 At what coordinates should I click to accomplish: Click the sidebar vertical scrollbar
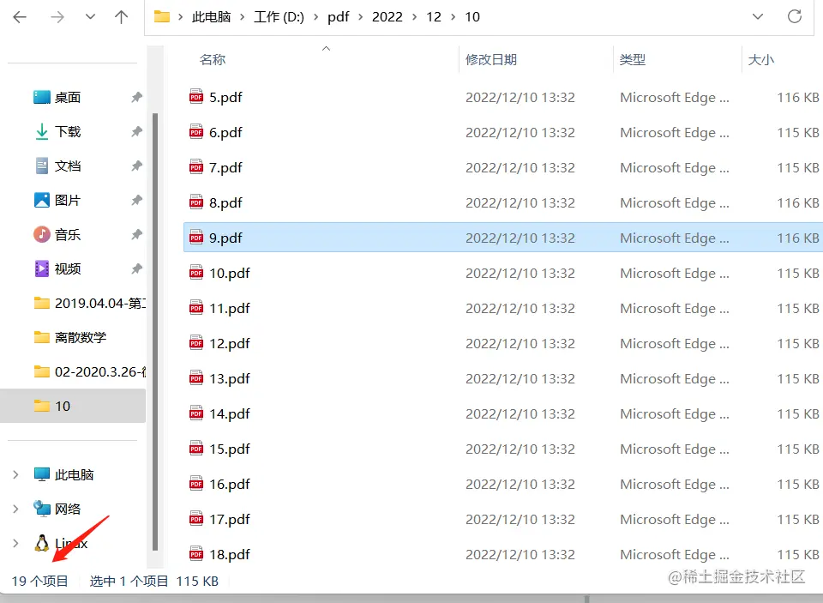click(x=155, y=331)
